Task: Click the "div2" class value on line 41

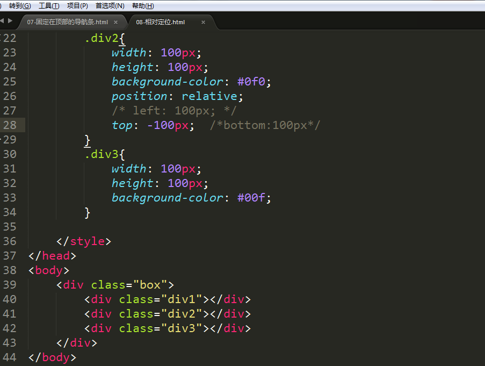Action: pyautogui.click(x=181, y=314)
